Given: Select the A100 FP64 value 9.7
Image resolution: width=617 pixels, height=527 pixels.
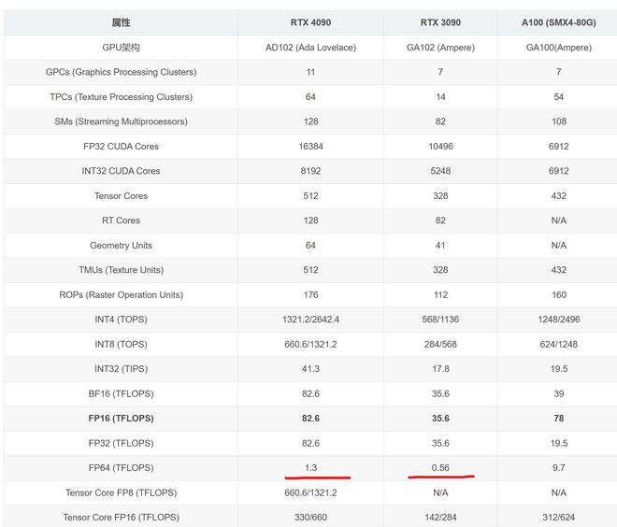Looking at the screenshot, I should coord(558,468).
